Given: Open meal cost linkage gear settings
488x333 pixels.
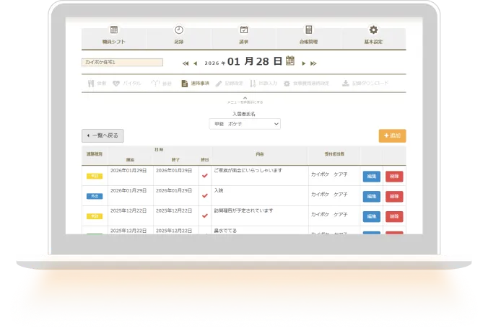Looking at the screenshot, I should pos(307,84).
